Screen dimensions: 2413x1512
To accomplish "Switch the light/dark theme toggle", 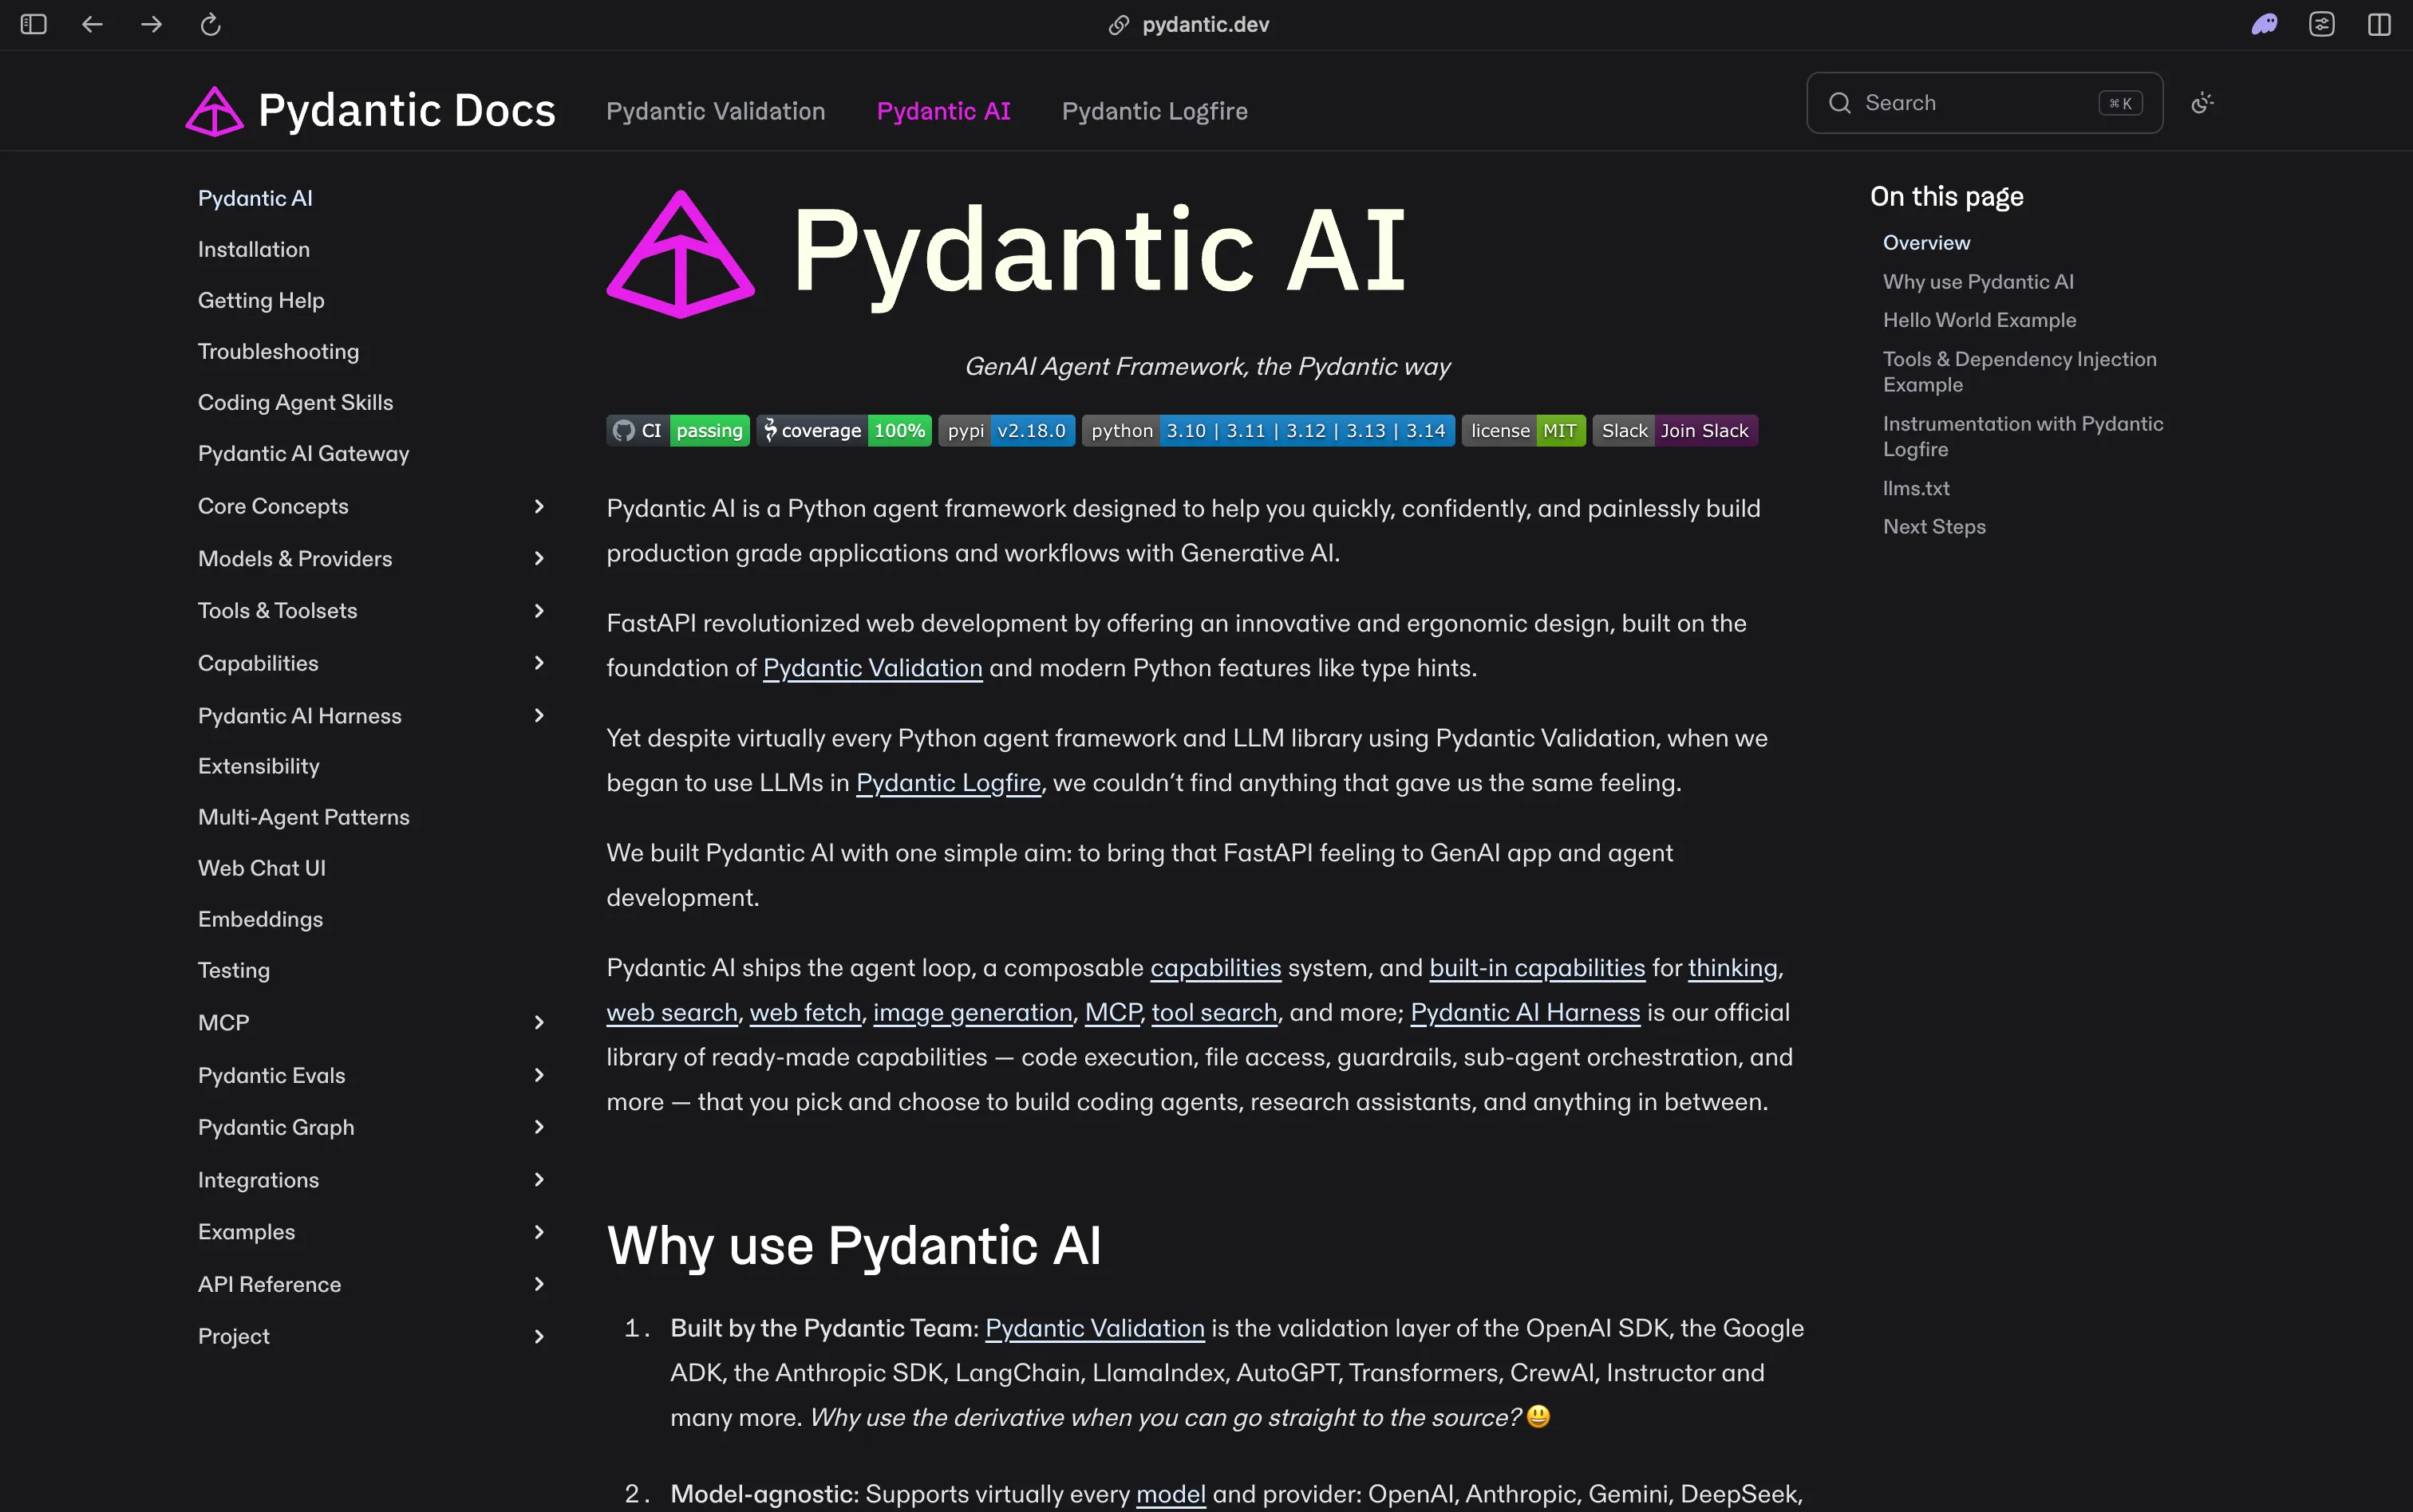I will [2202, 103].
